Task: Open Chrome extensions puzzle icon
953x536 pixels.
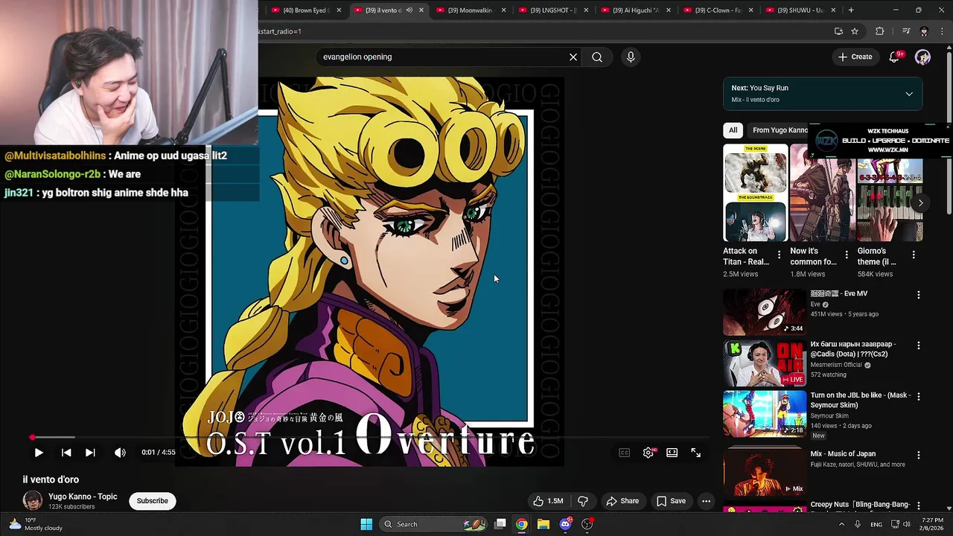Action: click(x=879, y=31)
